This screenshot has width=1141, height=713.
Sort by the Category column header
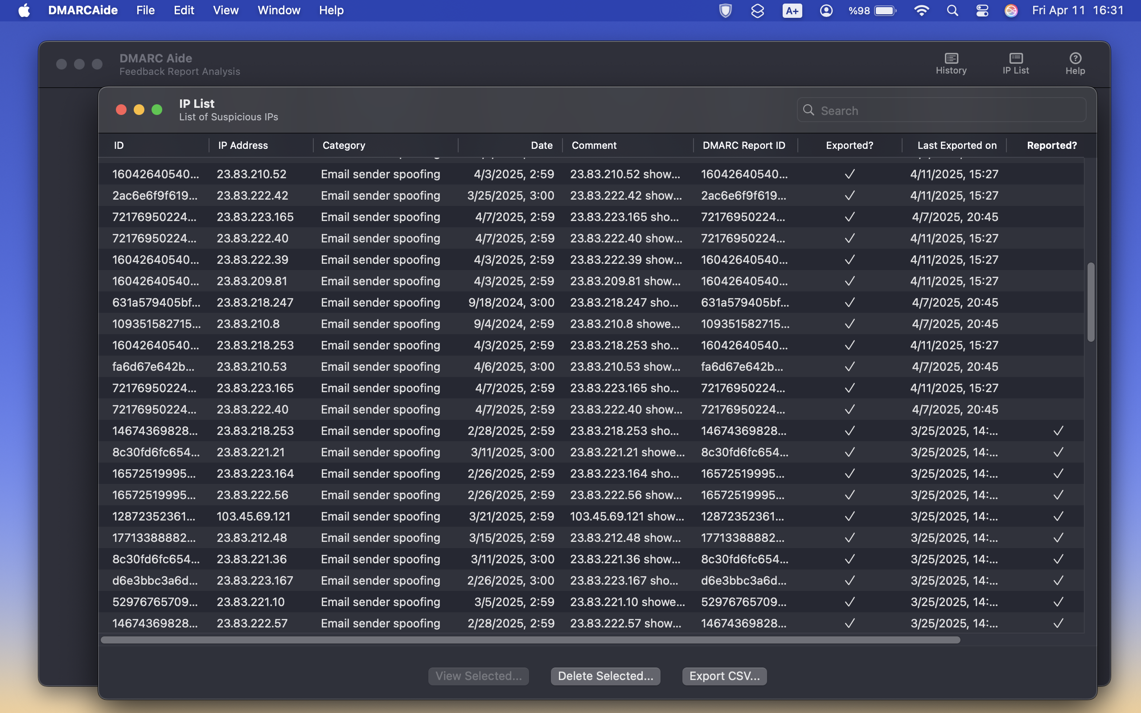coord(385,145)
